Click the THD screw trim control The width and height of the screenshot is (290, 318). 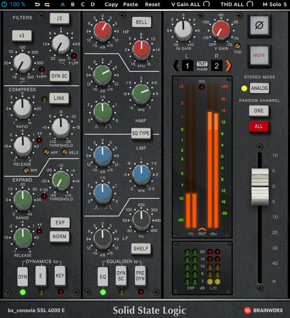pos(238,46)
